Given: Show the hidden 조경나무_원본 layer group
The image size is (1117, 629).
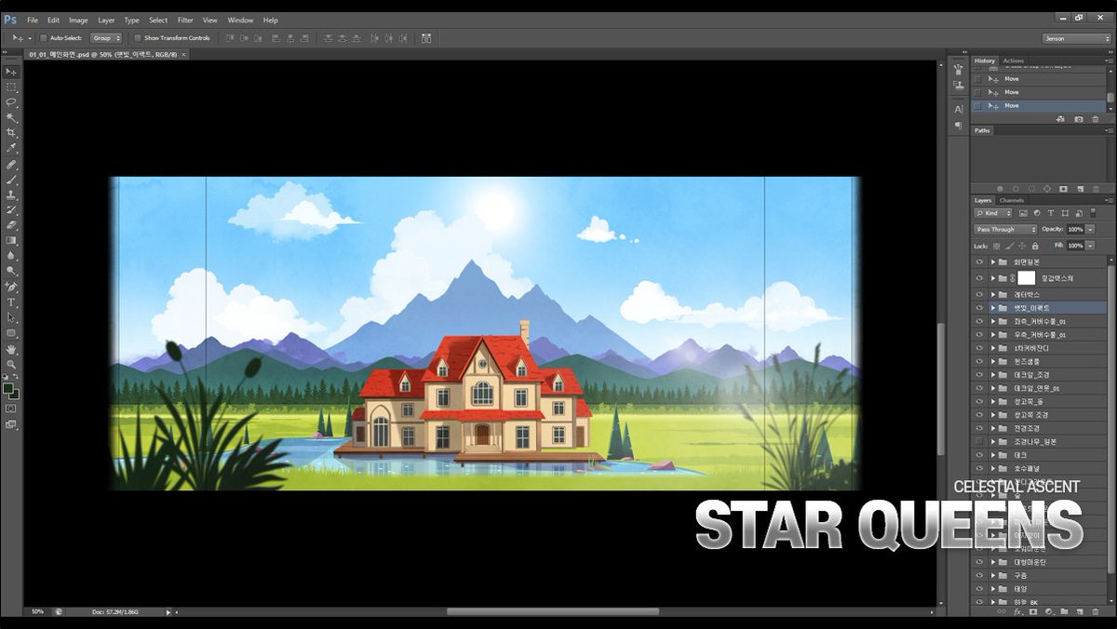Looking at the screenshot, I should (x=979, y=441).
